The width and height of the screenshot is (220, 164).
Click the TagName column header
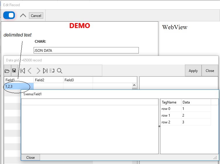pos(171,102)
